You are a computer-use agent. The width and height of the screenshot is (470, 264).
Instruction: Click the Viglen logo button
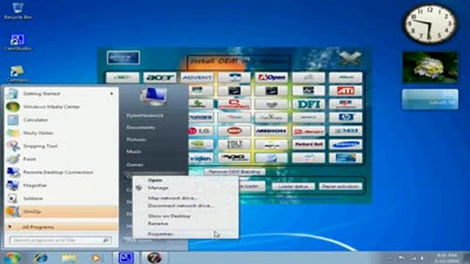[x=200, y=158]
